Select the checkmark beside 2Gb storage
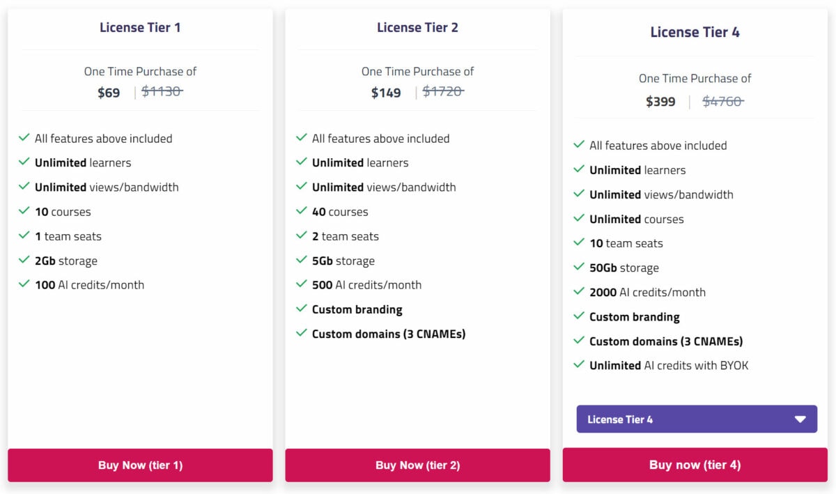Screen dimensions: 836x494 click(23, 260)
